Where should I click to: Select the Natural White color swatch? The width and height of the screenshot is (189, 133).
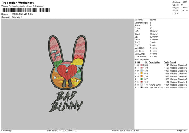point(142,85)
